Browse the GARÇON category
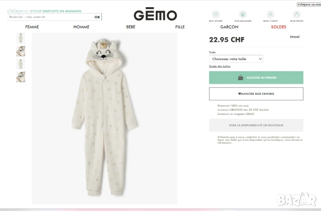This screenshot has height=211, width=321. click(x=229, y=27)
